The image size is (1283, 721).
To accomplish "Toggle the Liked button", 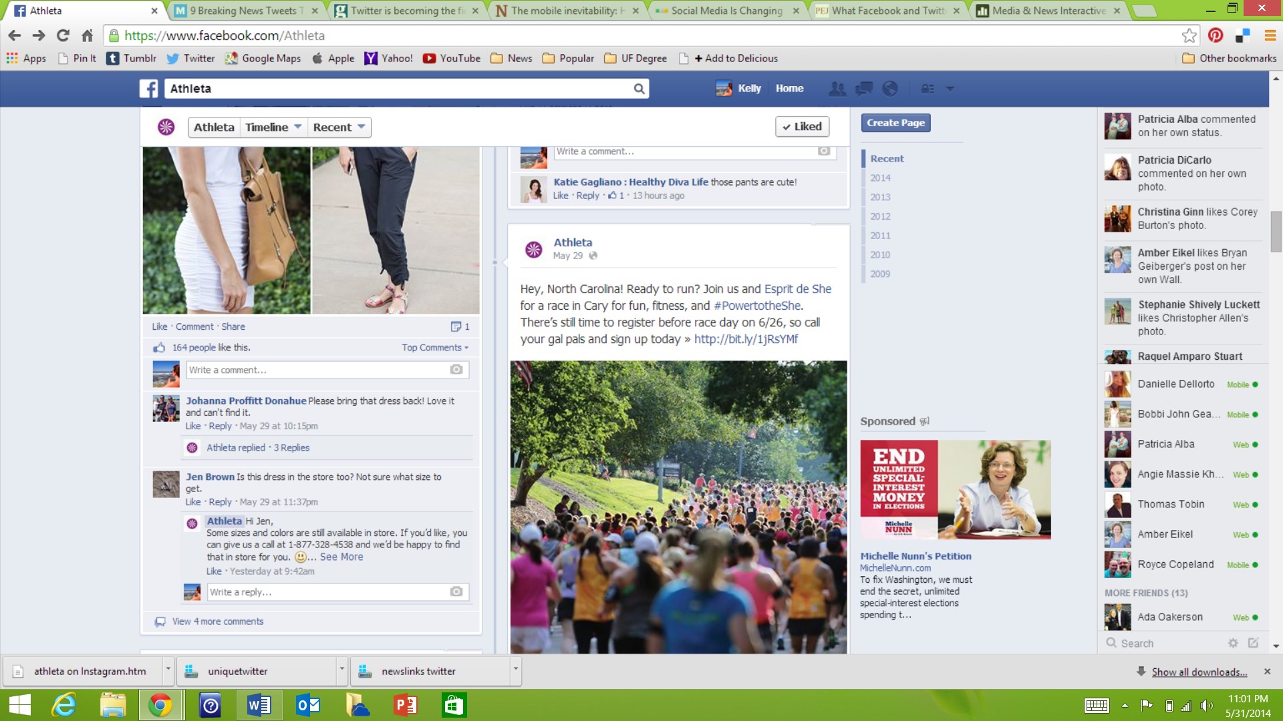I will [x=802, y=127].
